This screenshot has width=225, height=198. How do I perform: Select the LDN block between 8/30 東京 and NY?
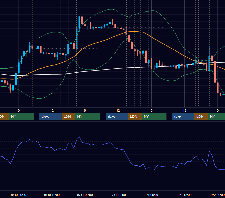(68, 116)
